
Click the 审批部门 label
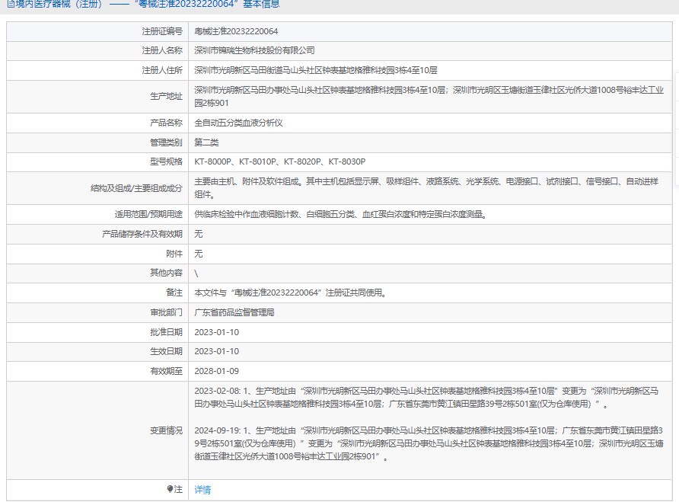tap(166, 312)
